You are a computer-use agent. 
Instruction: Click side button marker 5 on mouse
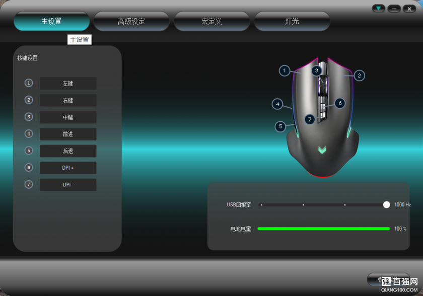point(280,126)
